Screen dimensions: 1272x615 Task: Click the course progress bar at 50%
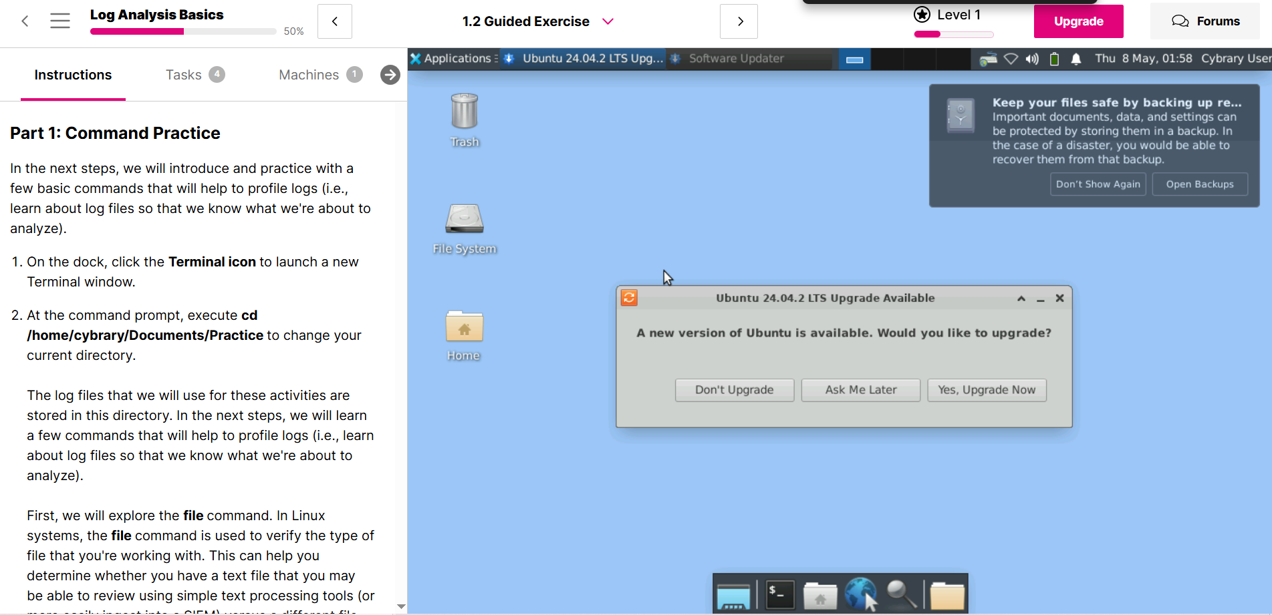[x=182, y=31]
